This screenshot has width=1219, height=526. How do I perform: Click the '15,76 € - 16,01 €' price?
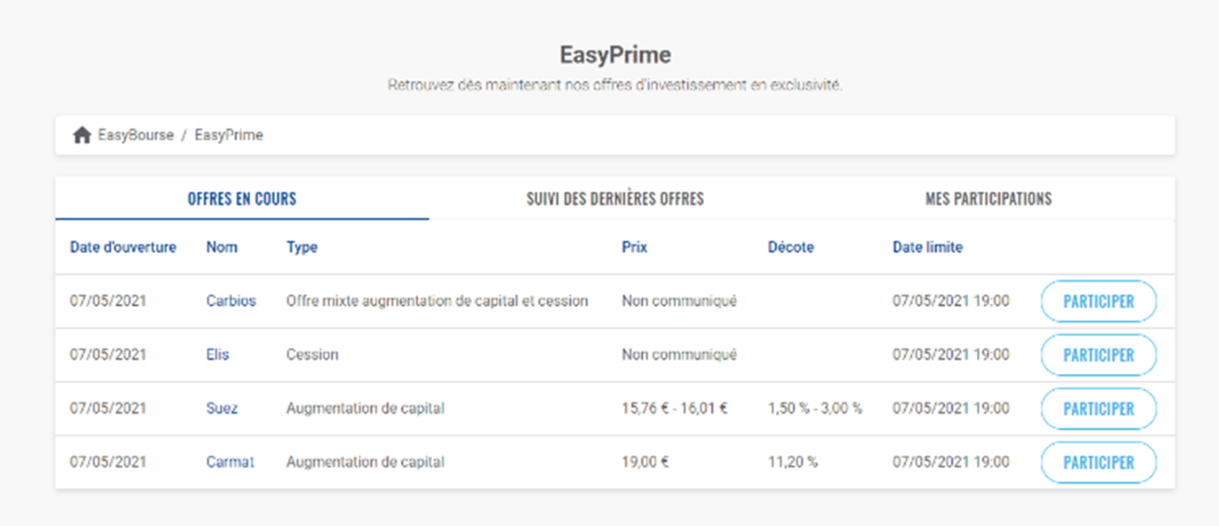coord(675,408)
